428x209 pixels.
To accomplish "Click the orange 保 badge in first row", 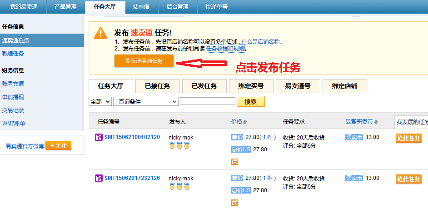I will click(x=234, y=161).
